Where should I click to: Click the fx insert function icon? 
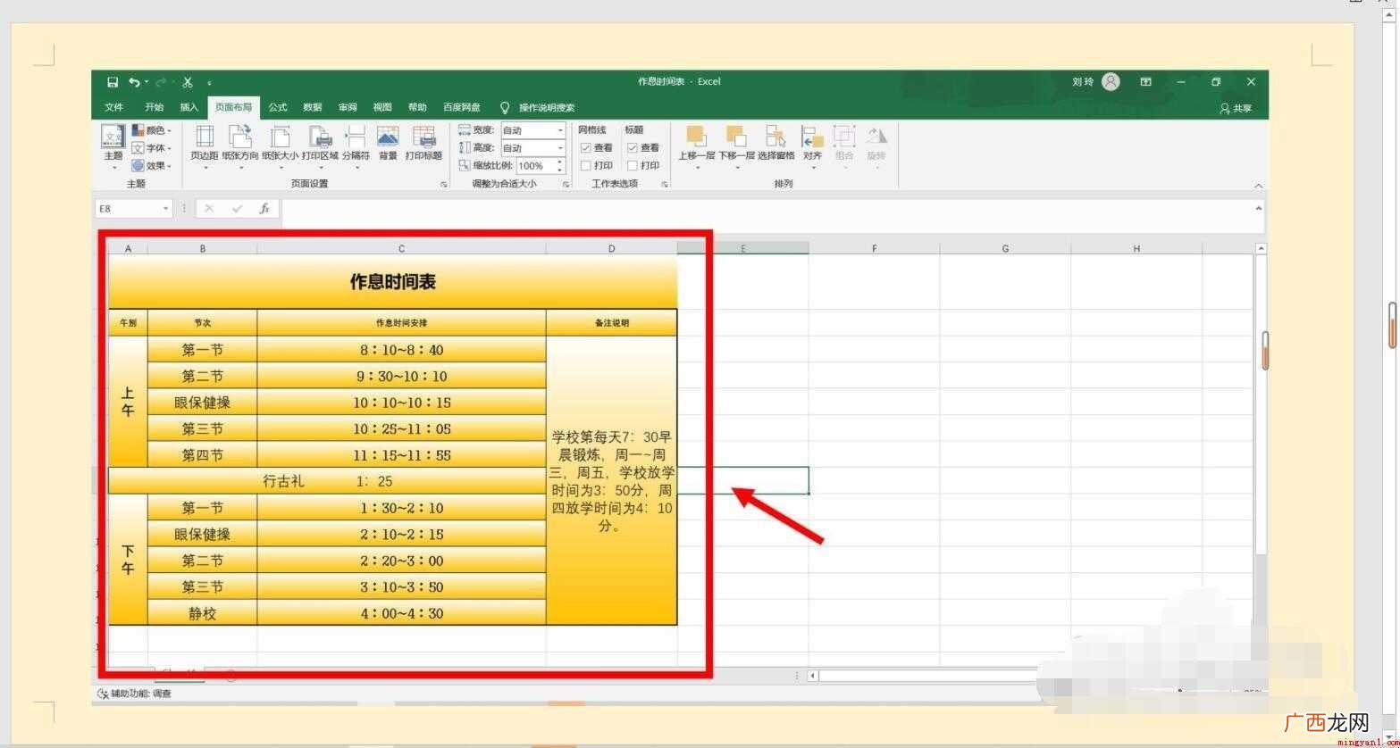click(264, 209)
